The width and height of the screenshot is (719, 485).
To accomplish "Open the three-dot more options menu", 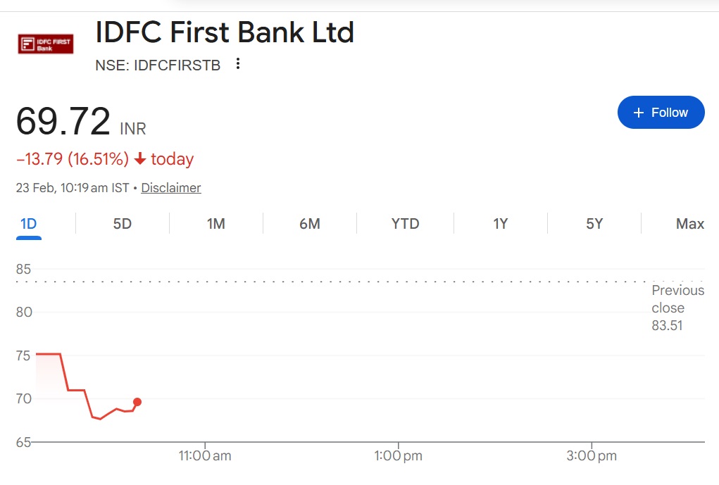I will pos(238,64).
